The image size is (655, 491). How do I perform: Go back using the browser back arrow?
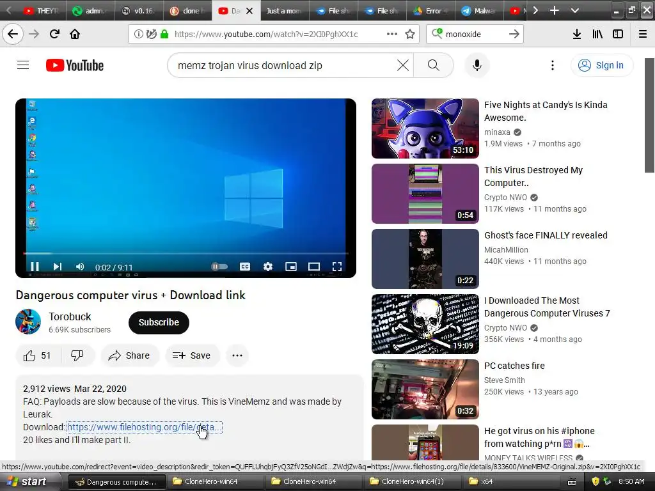pos(13,34)
